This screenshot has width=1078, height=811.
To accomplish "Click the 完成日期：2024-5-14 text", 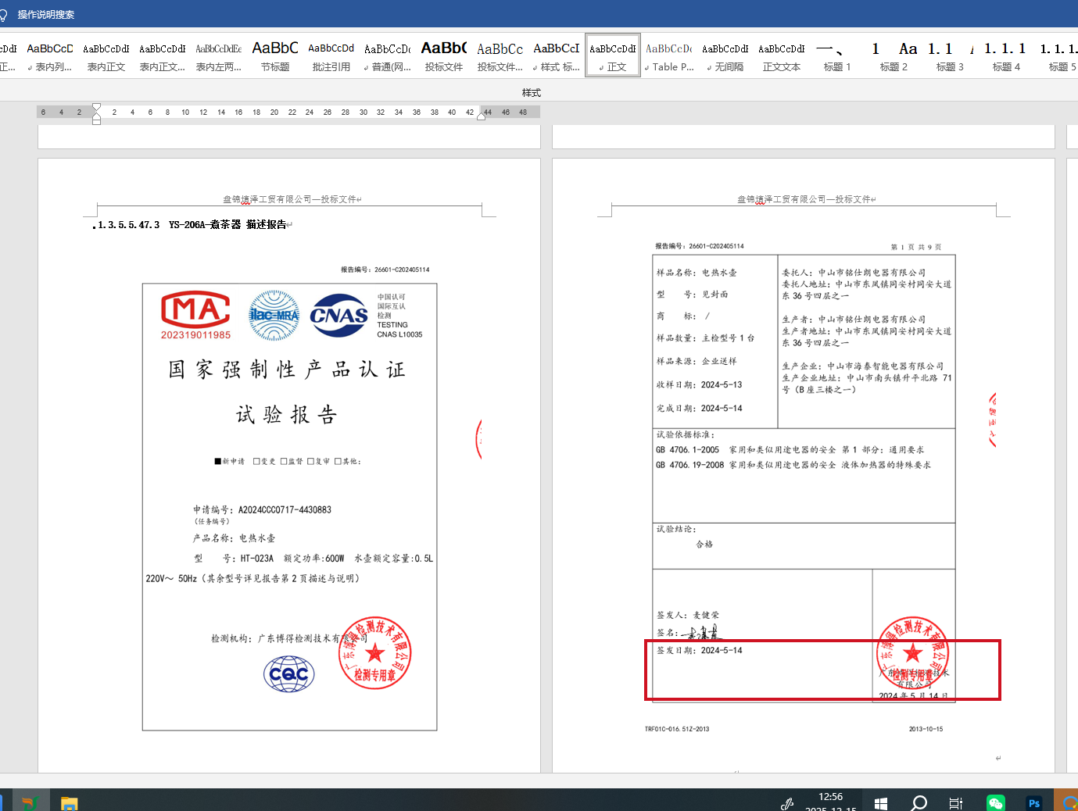I will 699,408.
